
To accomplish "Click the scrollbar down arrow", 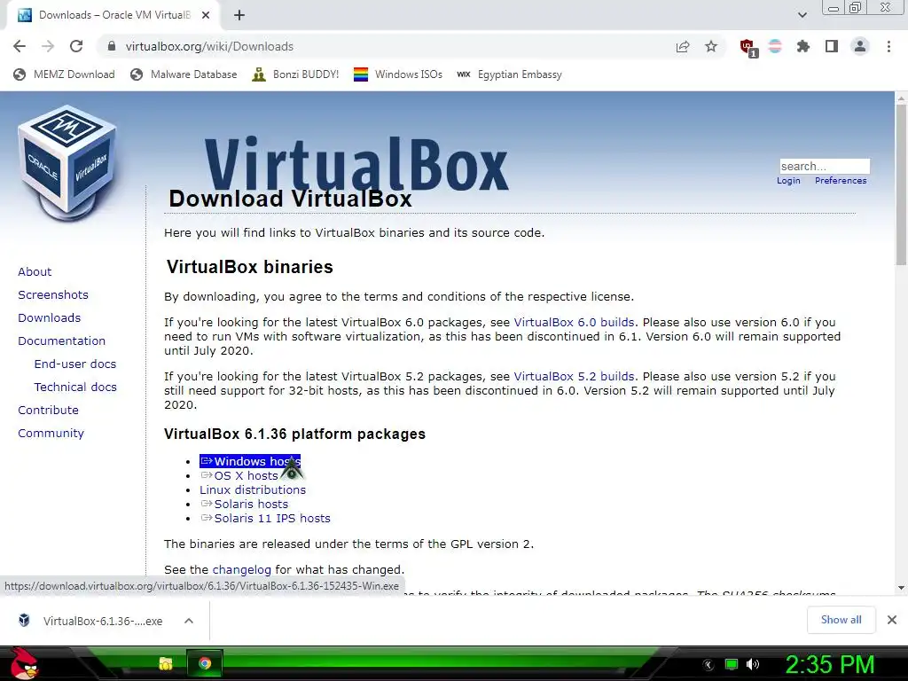I will tap(901, 588).
